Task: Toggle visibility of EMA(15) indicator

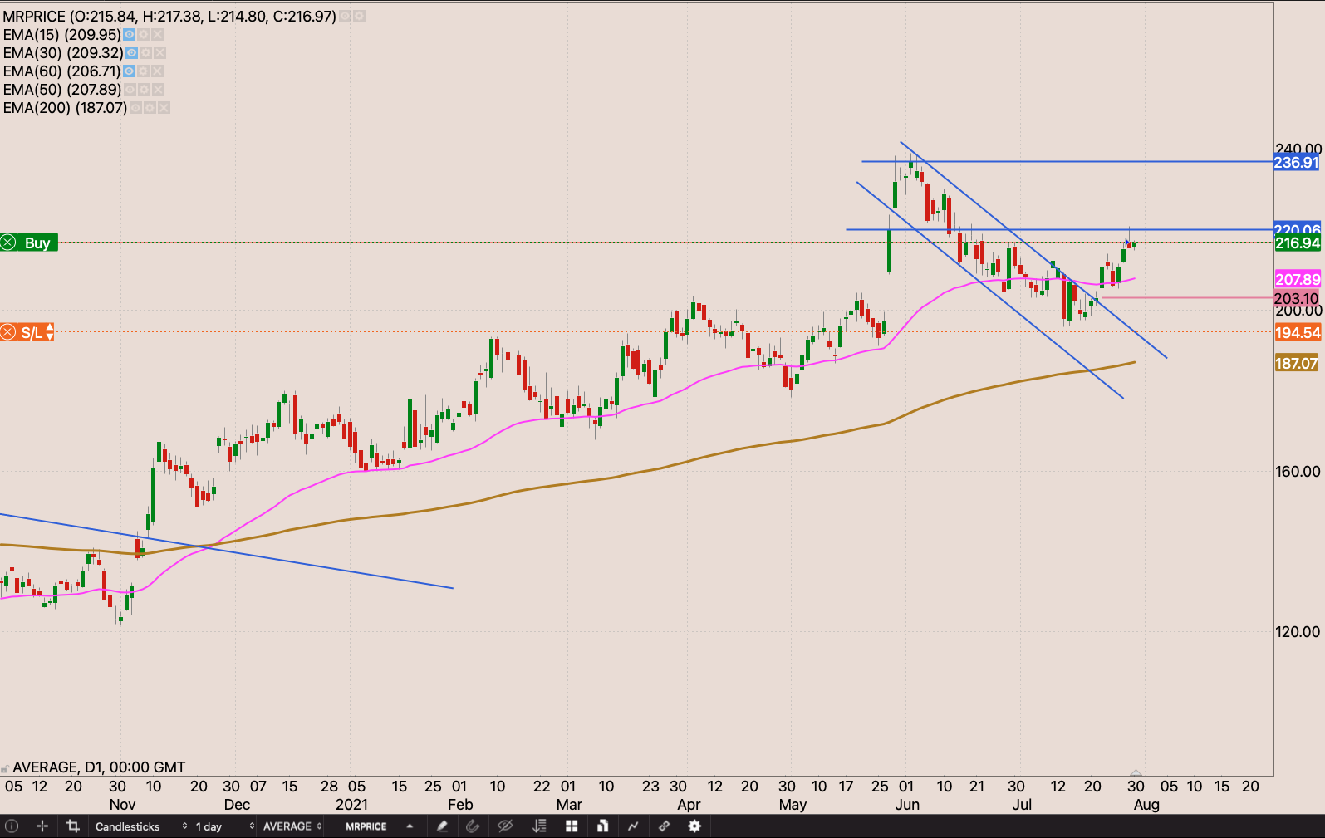Action: 129,35
